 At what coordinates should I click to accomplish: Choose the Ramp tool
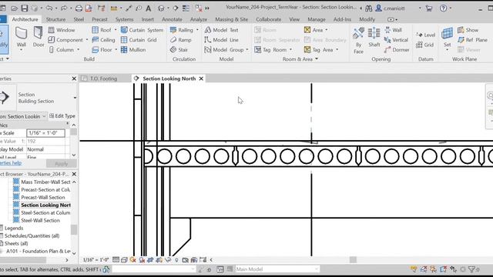point(181,40)
